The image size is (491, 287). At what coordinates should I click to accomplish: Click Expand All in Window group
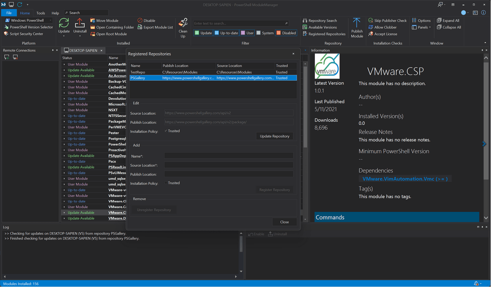448,21
